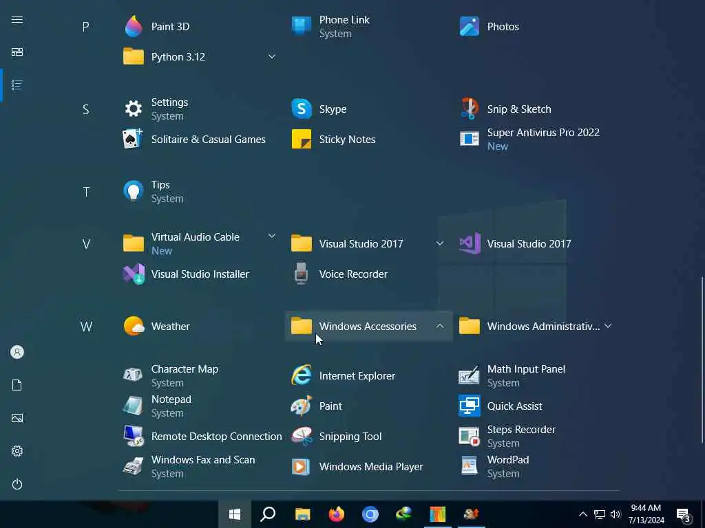The width and height of the screenshot is (705, 528).
Task: Click the Power button
Action: click(17, 484)
